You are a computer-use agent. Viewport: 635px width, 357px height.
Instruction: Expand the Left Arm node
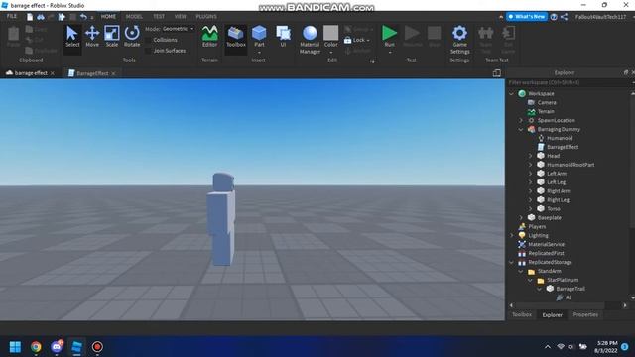pos(531,174)
